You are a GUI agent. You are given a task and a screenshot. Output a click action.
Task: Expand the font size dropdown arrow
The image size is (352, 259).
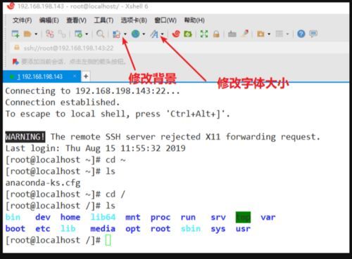162,34
